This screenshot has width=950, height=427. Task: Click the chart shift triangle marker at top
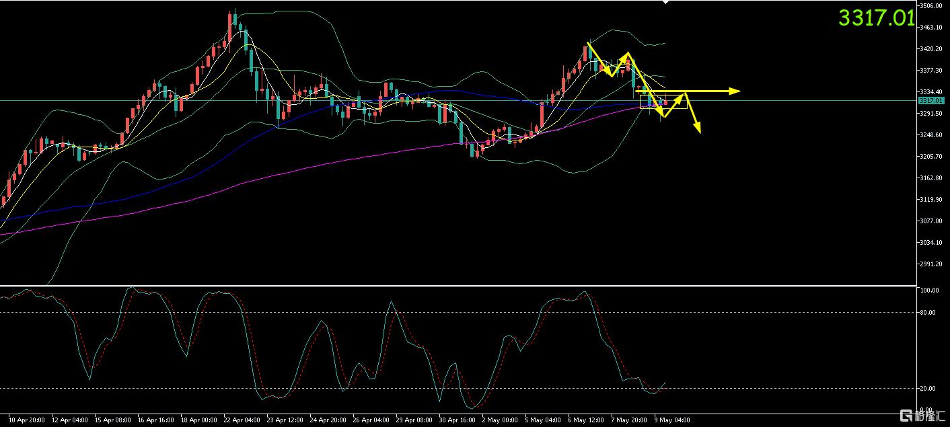(665, 2)
